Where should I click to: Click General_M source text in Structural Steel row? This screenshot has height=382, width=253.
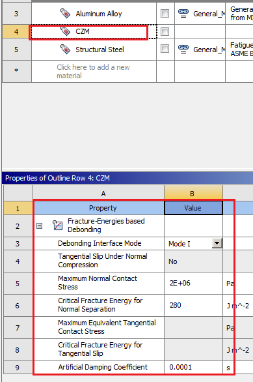[209, 50]
